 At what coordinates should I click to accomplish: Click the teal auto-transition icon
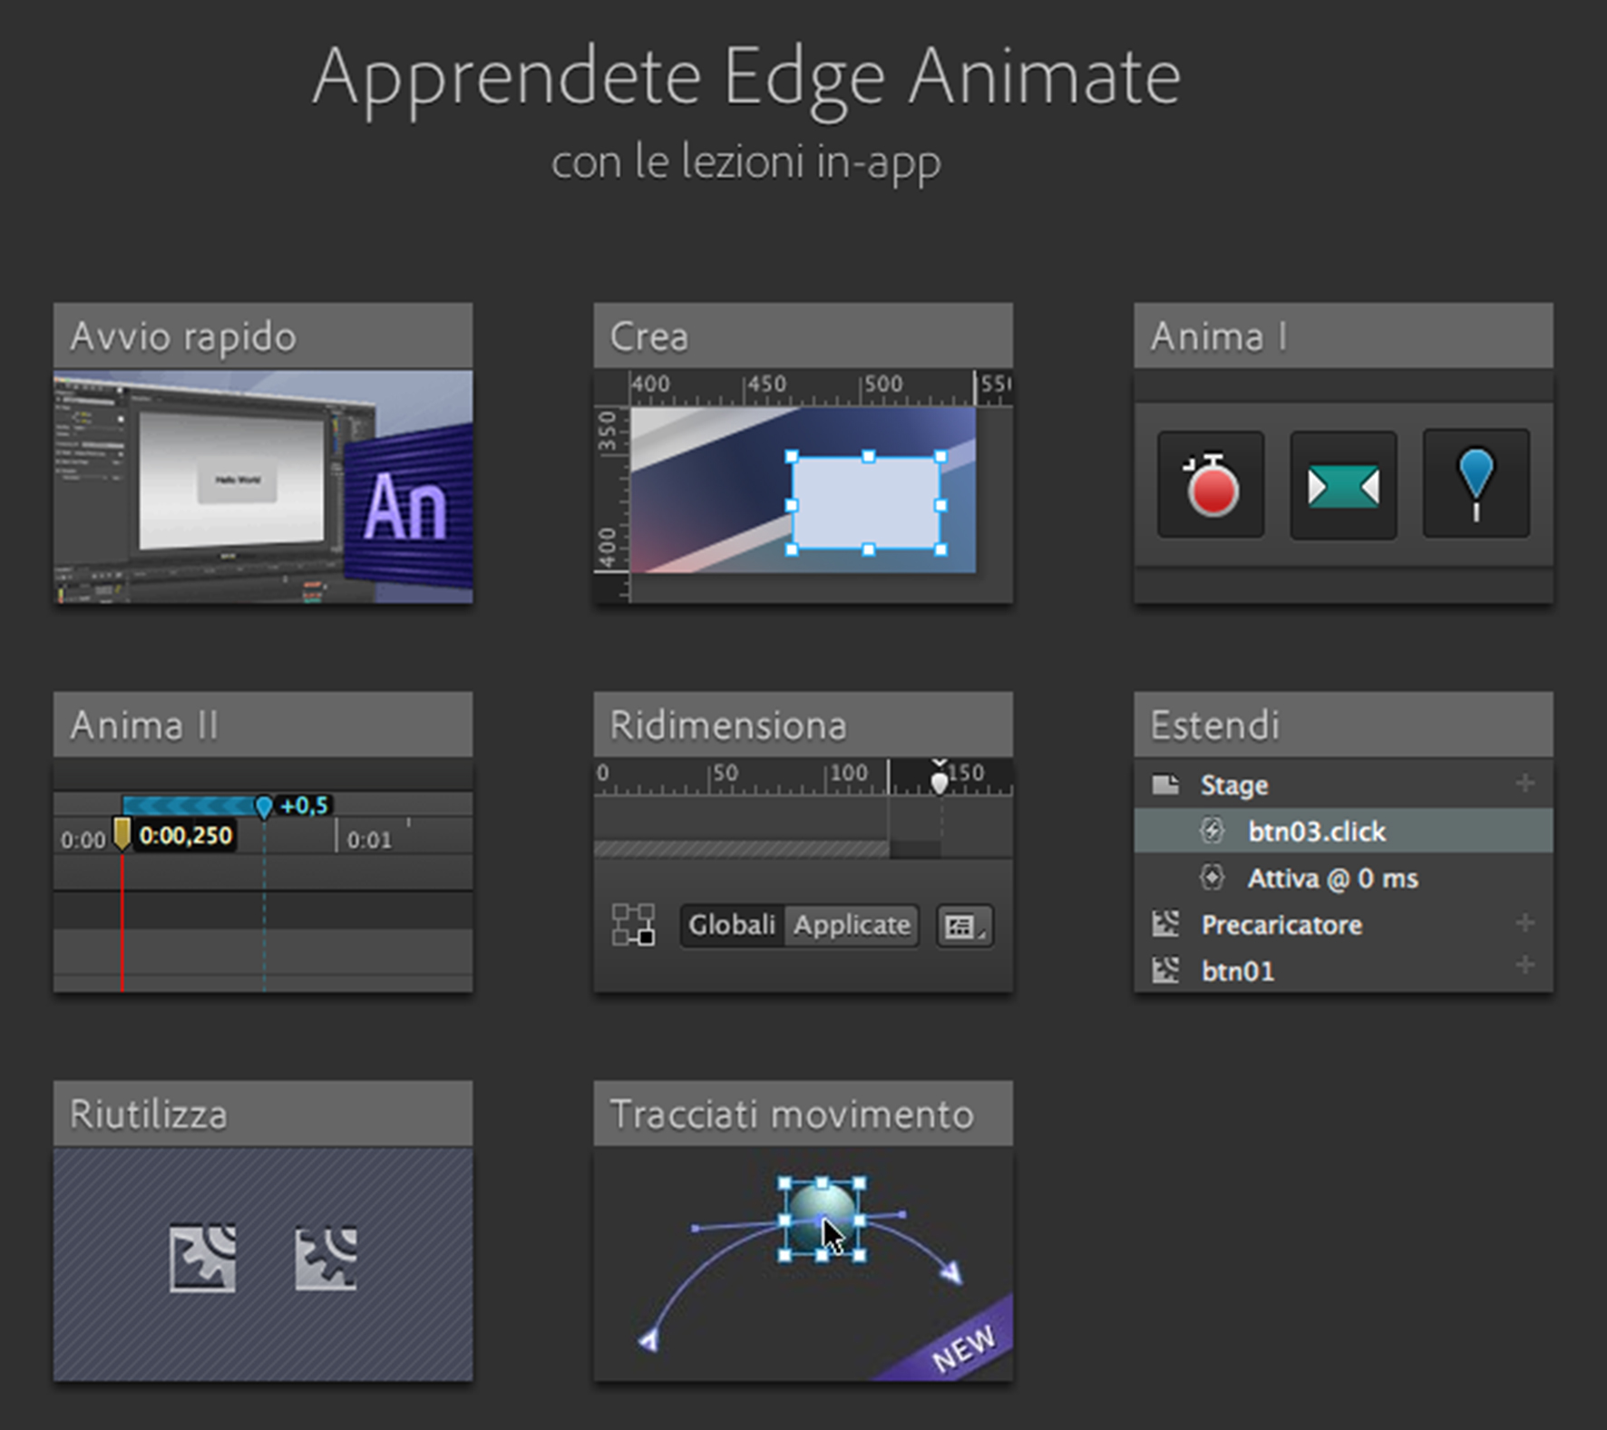tap(1343, 485)
